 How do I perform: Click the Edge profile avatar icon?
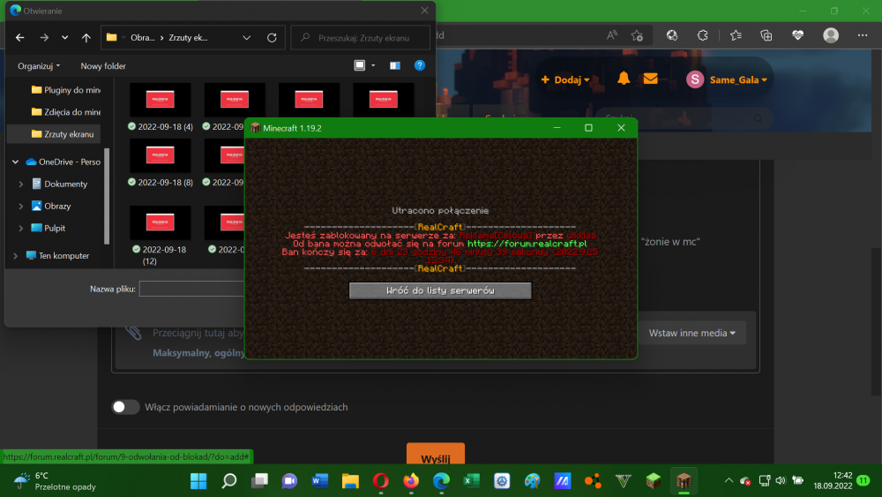830,36
